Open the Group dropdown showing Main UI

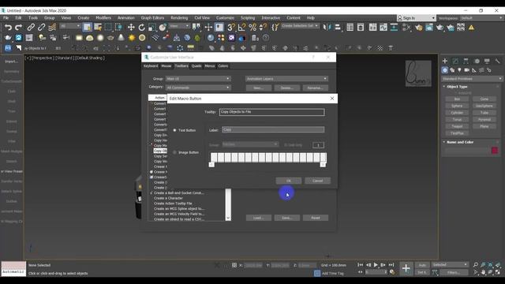(198, 79)
